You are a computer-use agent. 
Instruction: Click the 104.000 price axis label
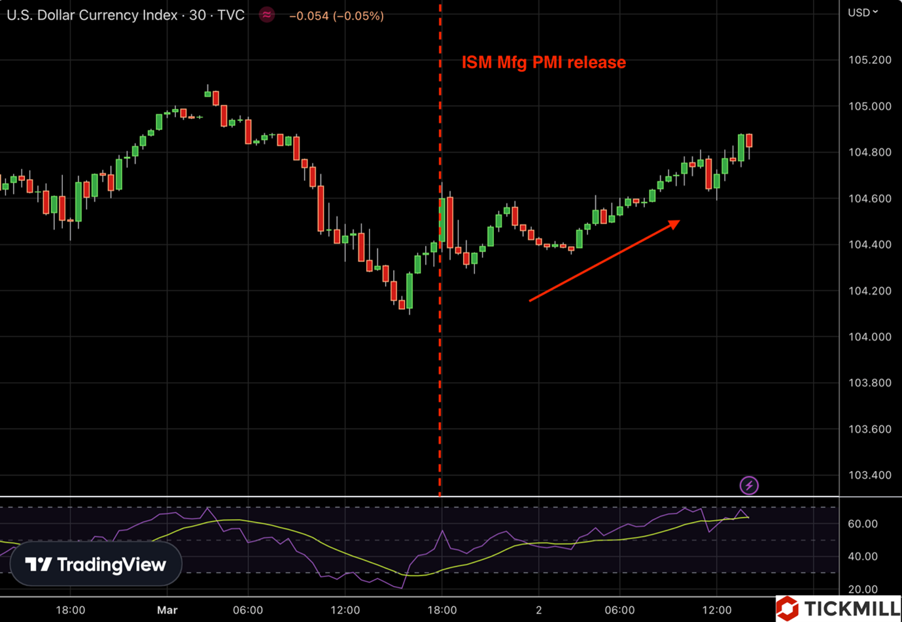click(x=869, y=336)
